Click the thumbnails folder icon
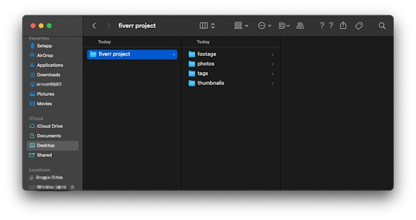Screen dimensions: 416x220 [x=191, y=83]
